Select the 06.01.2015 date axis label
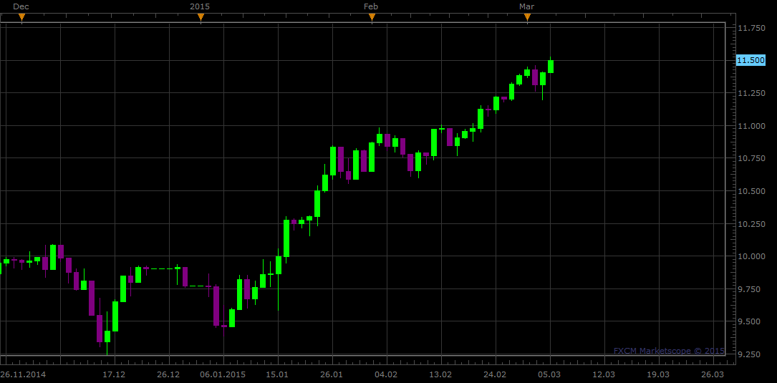The width and height of the screenshot is (777, 383). 223,374
